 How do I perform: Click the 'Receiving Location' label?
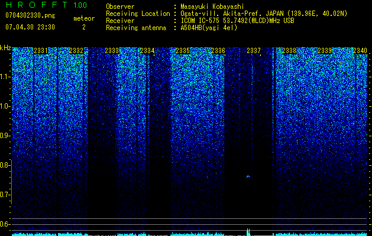(138, 14)
